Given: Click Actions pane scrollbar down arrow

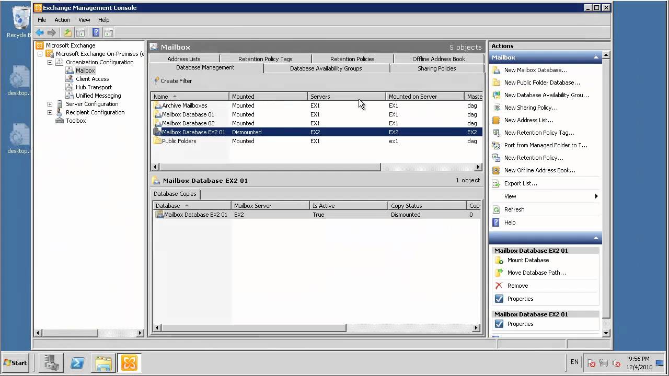Looking at the screenshot, I should pyautogui.click(x=606, y=333).
